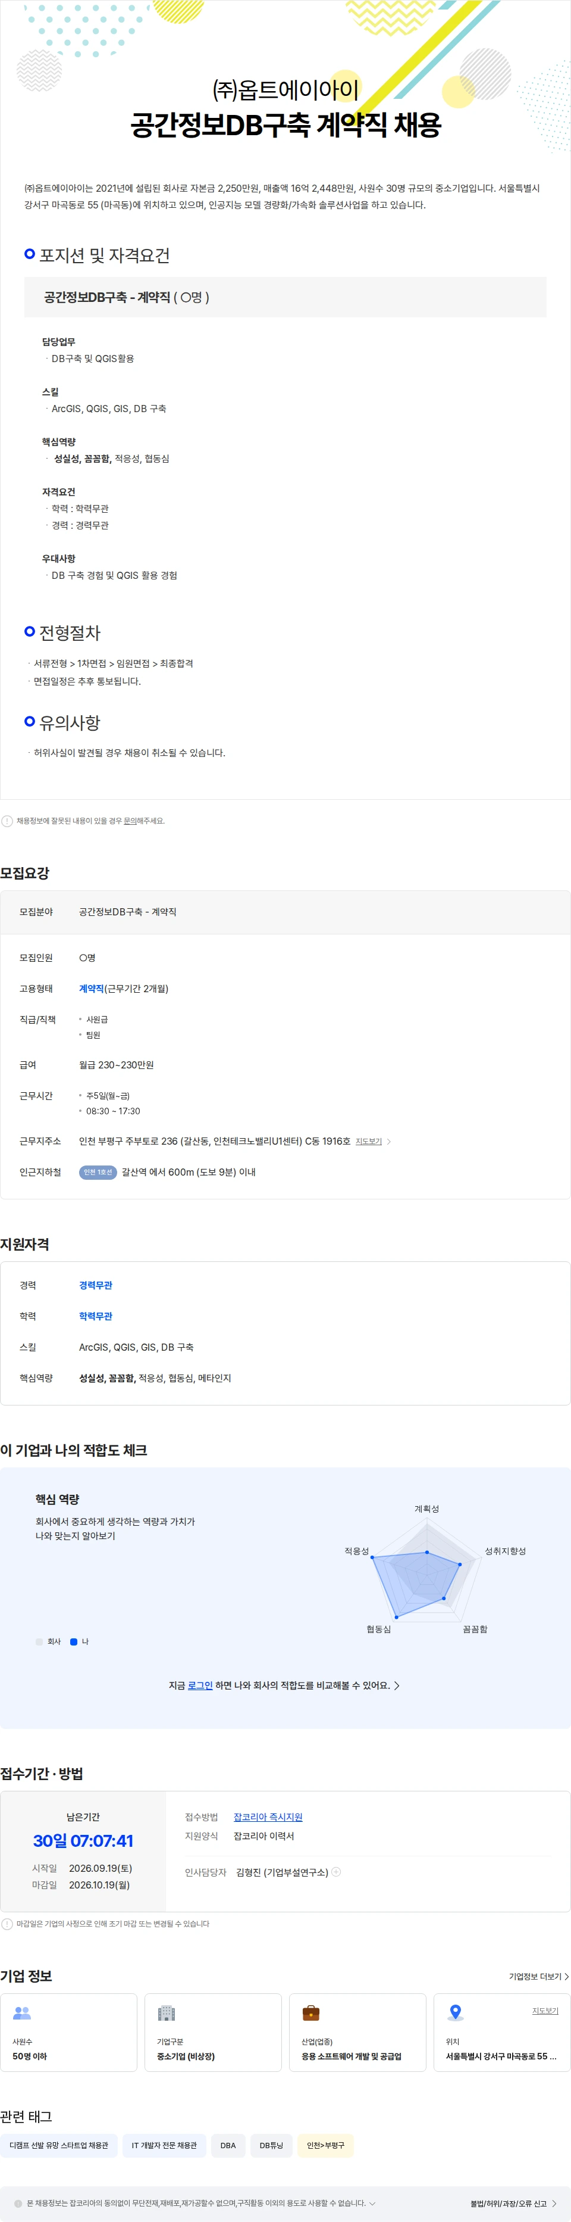Click the 포지션 및 자격요건 section heading
This screenshot has height=2222, width=571.
[x=104, y=255]
